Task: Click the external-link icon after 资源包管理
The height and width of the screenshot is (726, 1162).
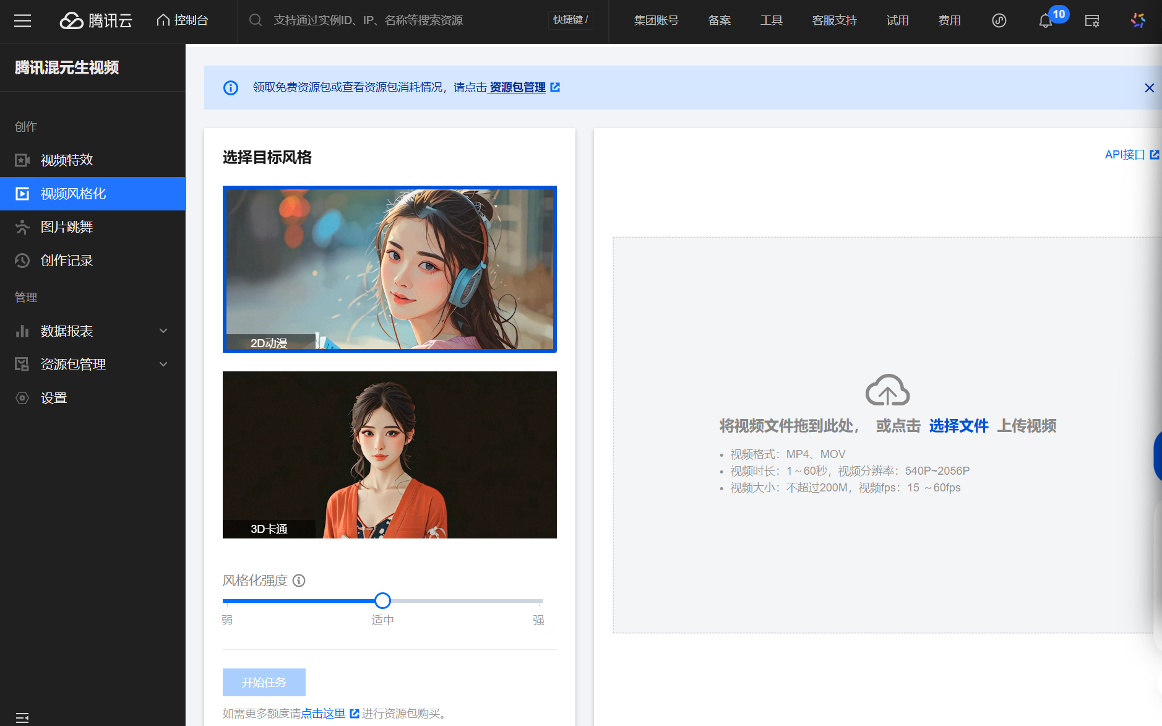Action: [555, 87]
